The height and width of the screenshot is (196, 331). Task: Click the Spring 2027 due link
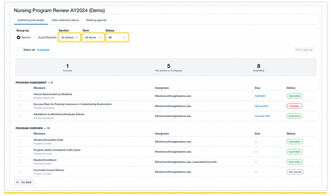coord(261,106)
